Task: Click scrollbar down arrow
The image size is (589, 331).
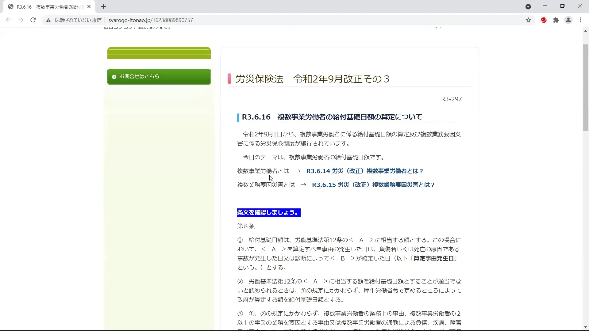Action: coord(586,327)
